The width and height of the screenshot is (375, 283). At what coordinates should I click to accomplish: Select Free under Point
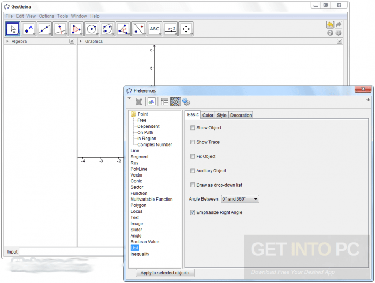tap(142, 120)
